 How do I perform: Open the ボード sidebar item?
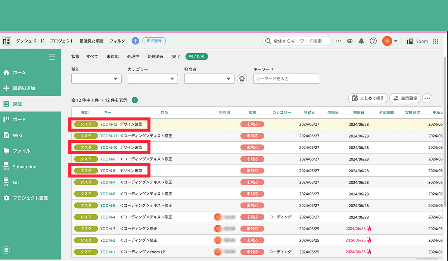coord(19,120)
